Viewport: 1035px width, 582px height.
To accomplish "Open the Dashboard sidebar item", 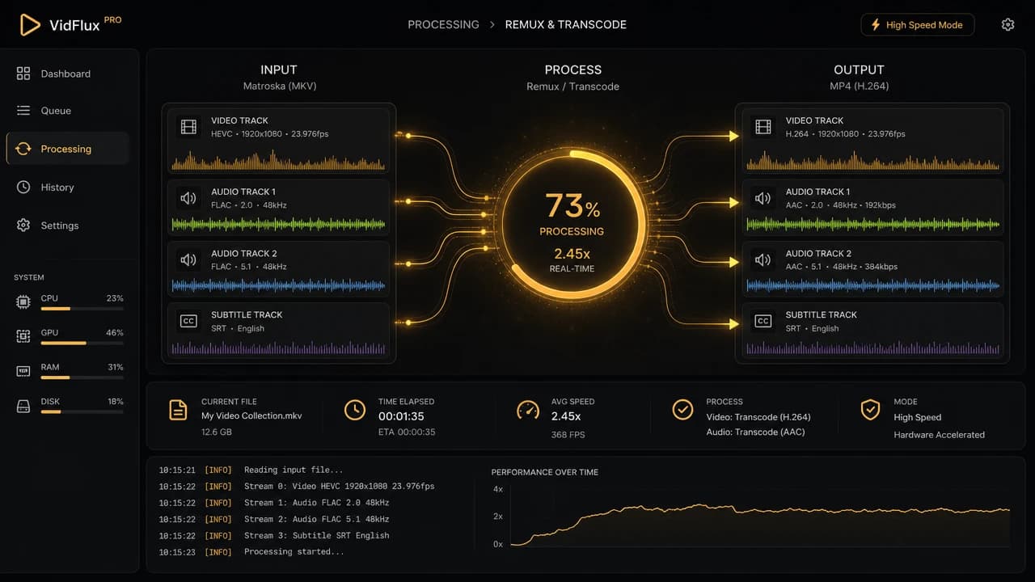I will (68, 74).
